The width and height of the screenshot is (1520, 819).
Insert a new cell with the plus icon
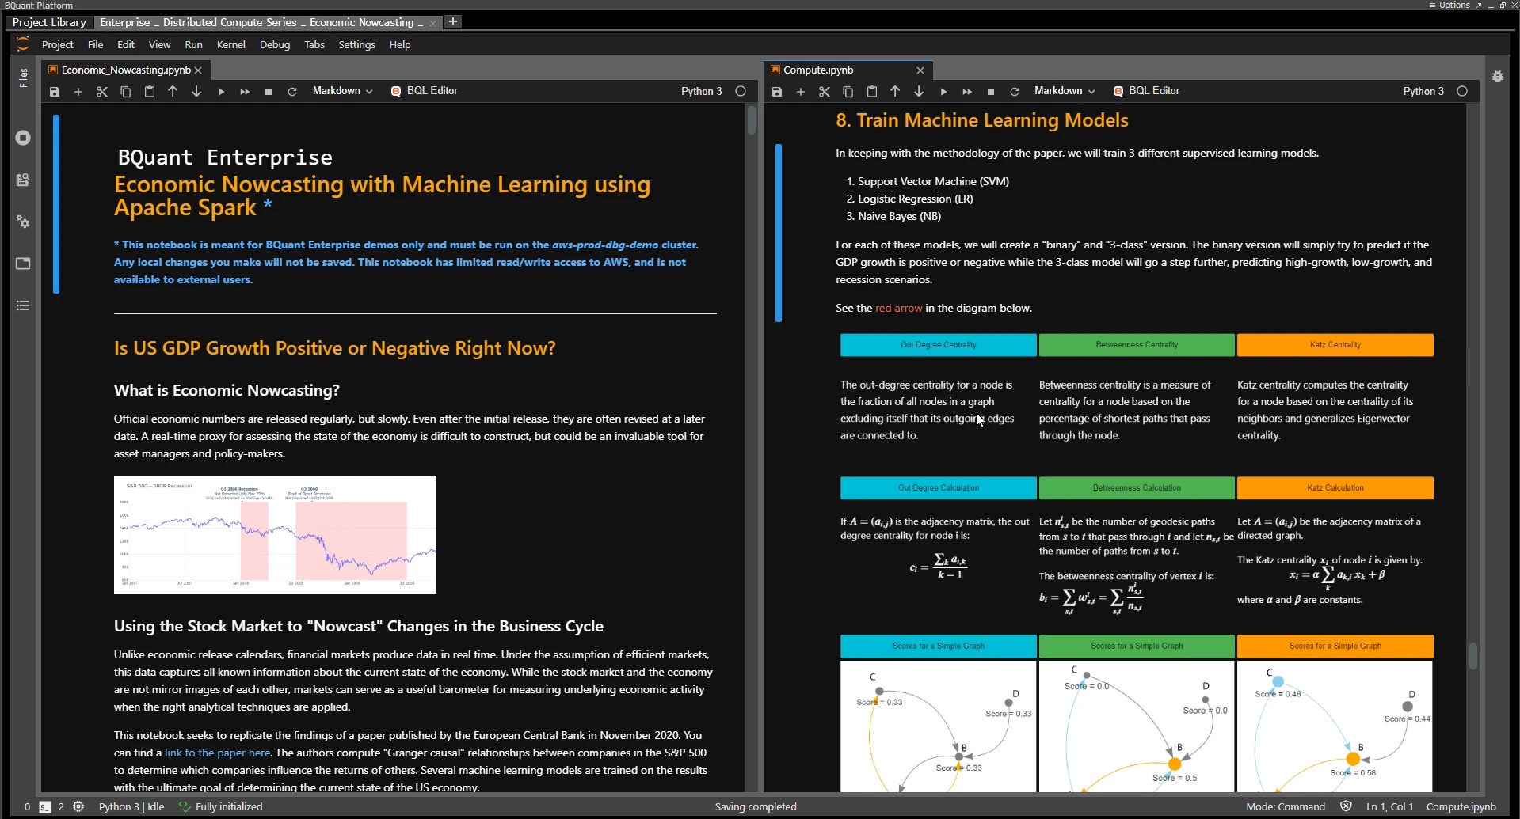pos(78,91)
